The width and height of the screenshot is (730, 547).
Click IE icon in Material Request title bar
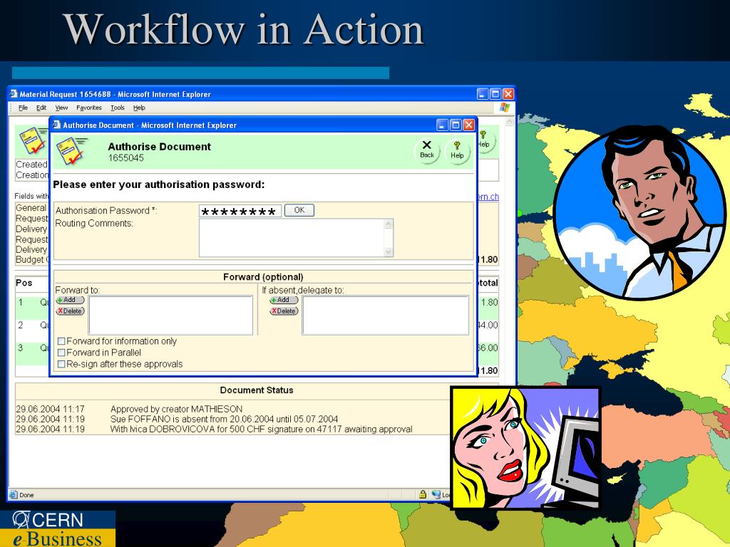coord(14,94)
